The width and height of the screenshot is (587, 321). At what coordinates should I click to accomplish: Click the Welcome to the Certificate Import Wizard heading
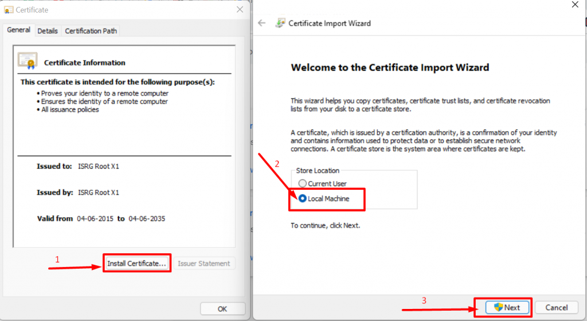pos(390,68)
